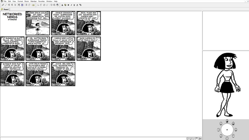Switch to Comics View via toolbar icon
The height and width of the screenshot is (140, 249).
[19, 5]
